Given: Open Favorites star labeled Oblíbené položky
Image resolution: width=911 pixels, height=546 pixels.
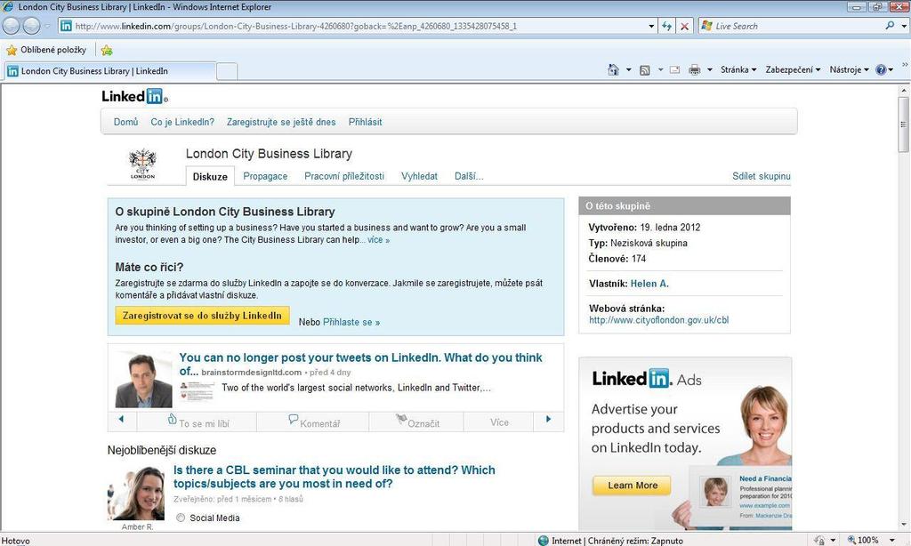Looking at the screenshot, I should (46, 50).
